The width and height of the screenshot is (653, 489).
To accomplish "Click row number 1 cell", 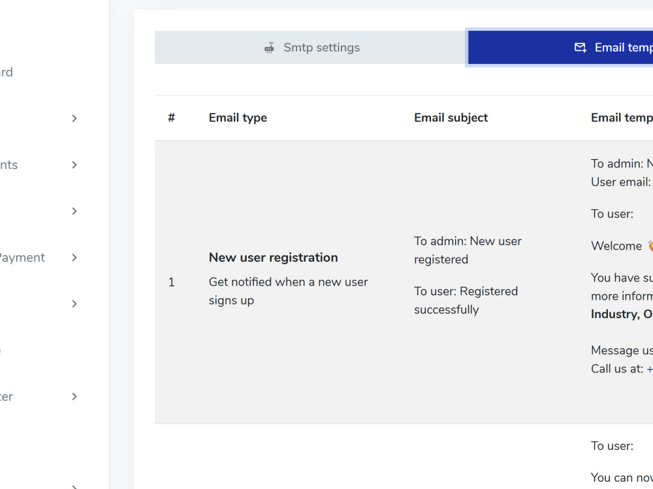I will click(172, 282).
